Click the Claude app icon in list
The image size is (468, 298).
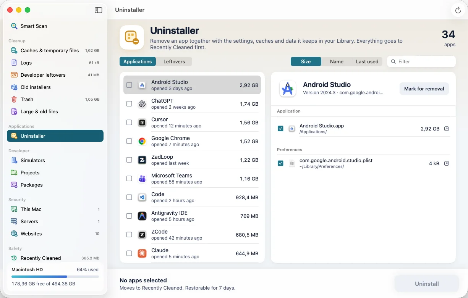pos(142,253)
